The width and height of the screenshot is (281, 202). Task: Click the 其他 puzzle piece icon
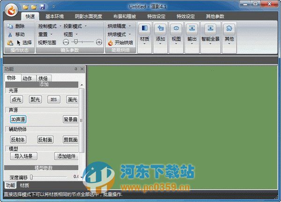229,28
